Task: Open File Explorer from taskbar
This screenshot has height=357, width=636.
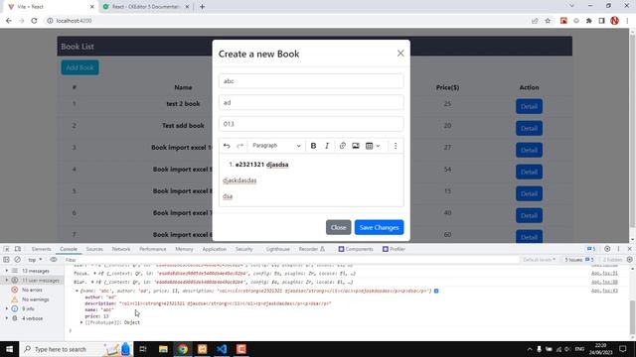Action: tap(163, 349)
